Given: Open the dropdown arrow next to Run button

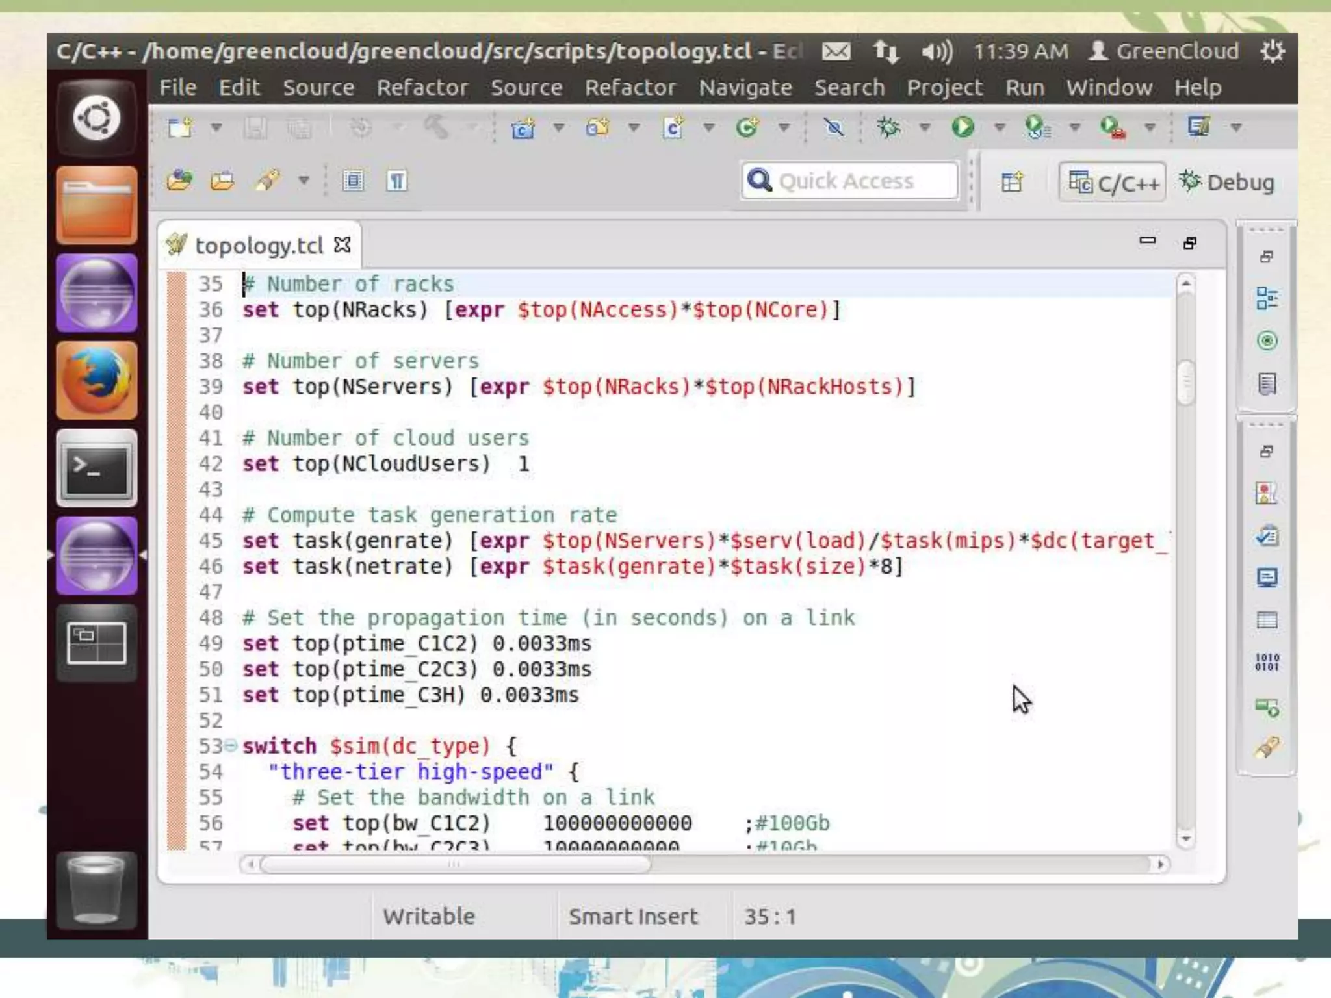Looking at the screenshot, I should pyautogui.click(x=1000, y=127).
